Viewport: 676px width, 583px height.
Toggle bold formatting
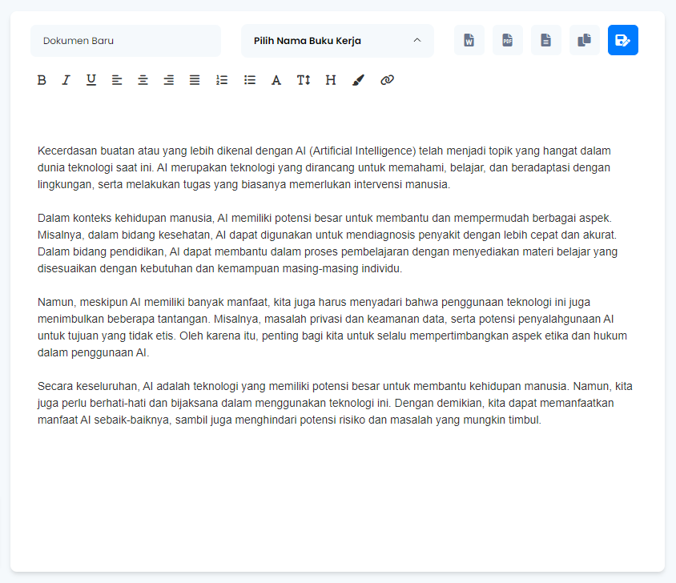[42, 80]
